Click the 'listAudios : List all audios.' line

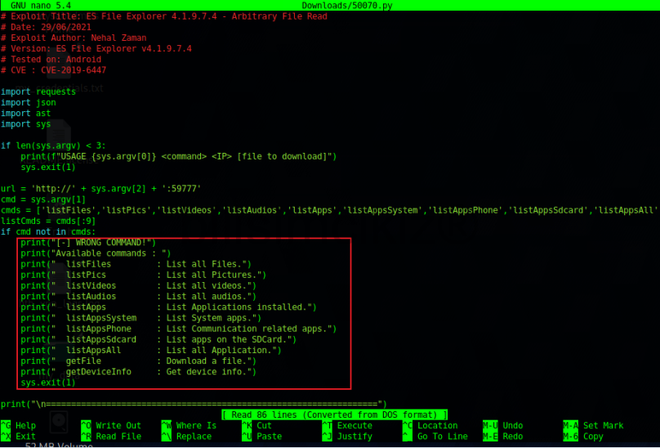[x=139, y=296]
